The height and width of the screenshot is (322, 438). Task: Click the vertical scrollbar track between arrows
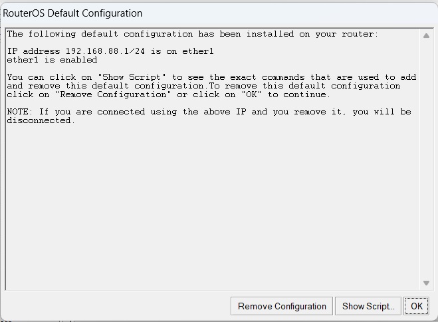[x=426, y=159]
